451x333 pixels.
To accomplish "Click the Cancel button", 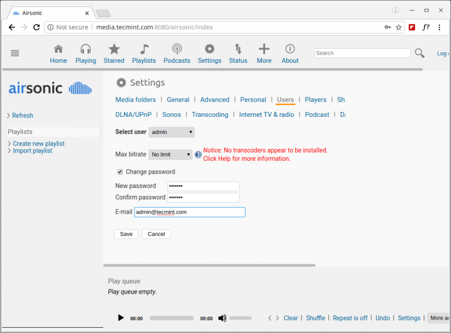I will click(x=156, y=234).
